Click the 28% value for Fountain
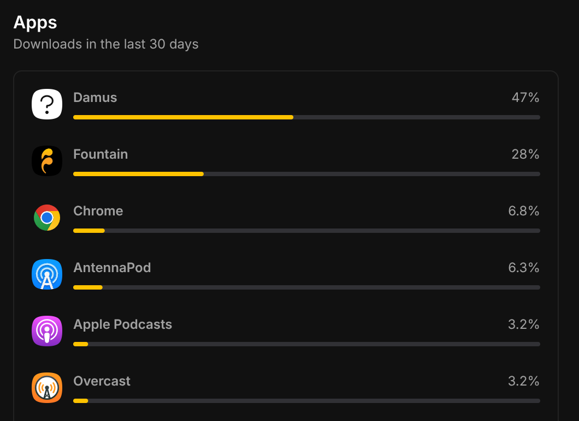This screenshot has width=579, height=421. pos(525,154)
